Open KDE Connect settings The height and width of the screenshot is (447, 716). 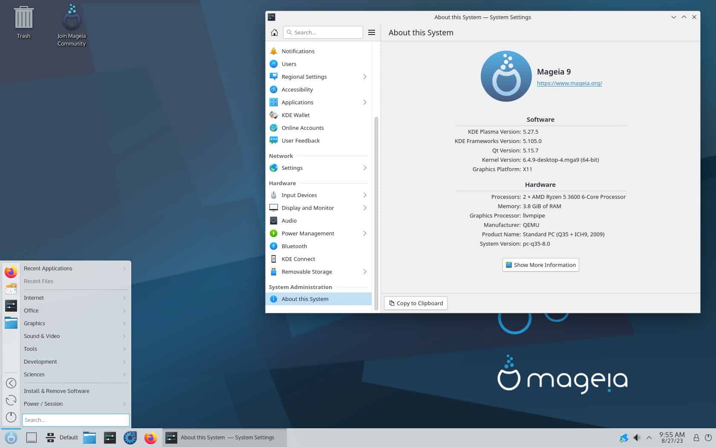(298, 259)
